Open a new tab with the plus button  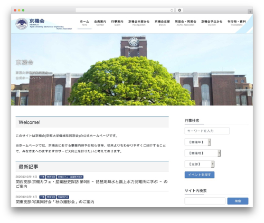click(250, 12)
